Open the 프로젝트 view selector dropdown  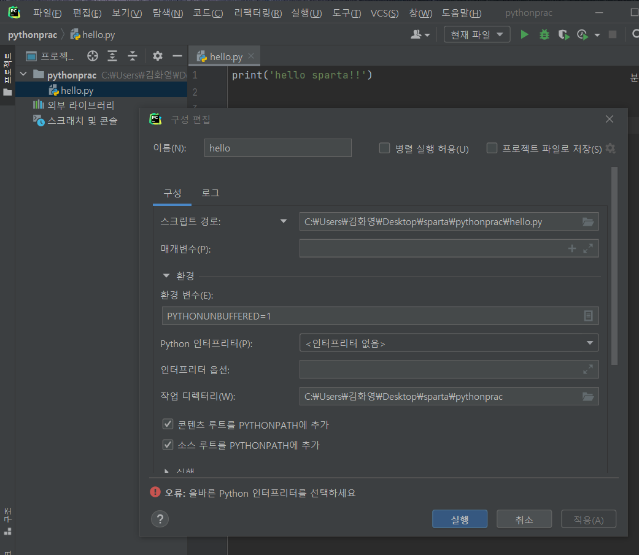tap(50, 56)
